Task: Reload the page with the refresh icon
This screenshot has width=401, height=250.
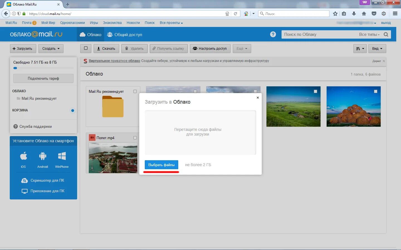Action: click(x=235, y=14)
